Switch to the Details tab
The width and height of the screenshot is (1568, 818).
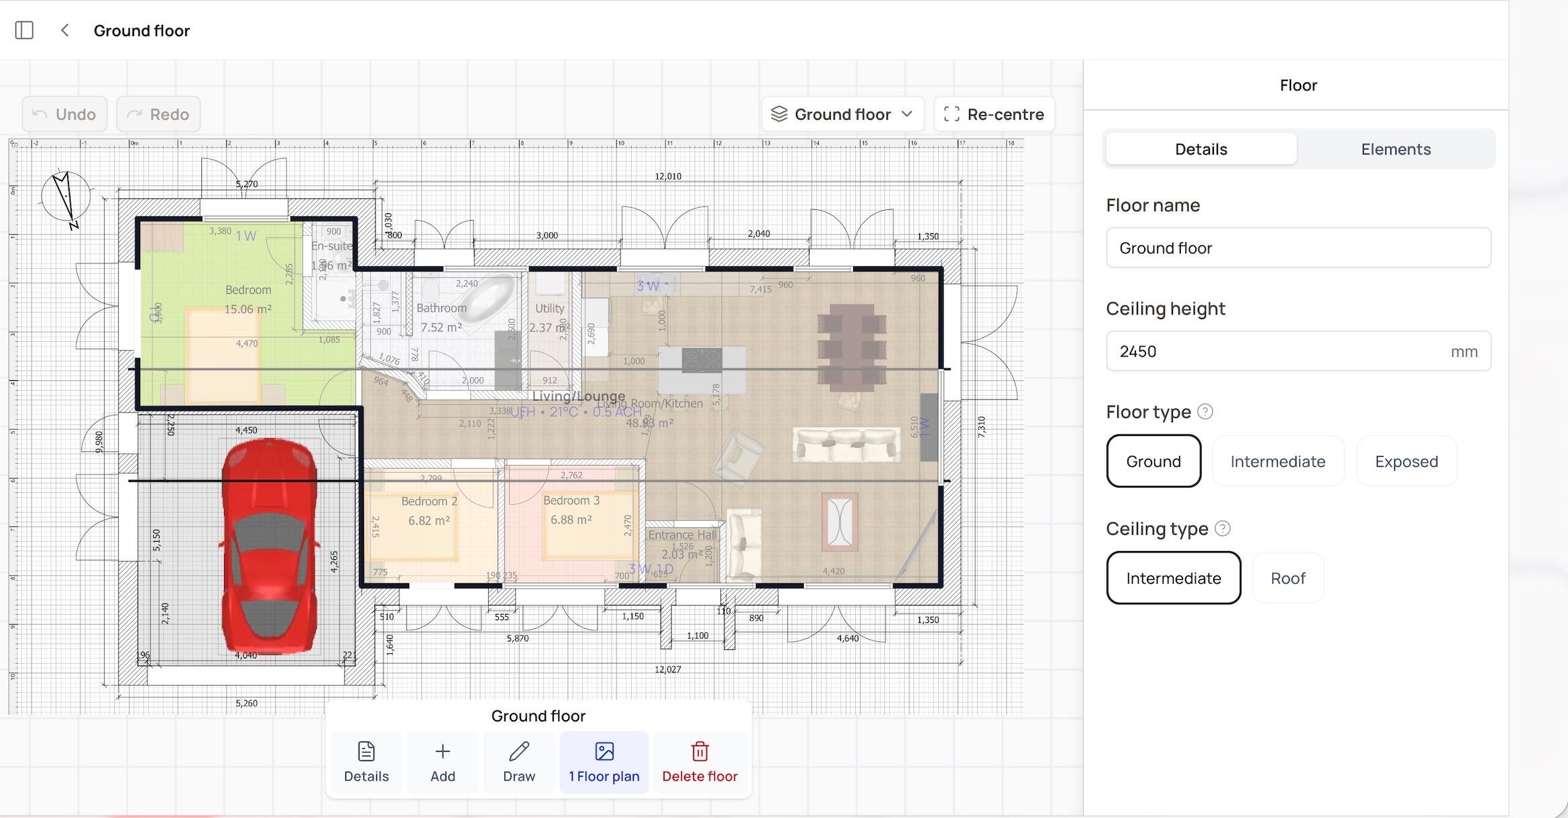coord(1200,149)
